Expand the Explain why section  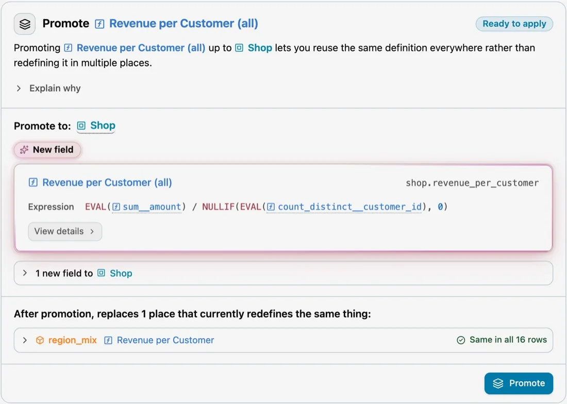48,88
